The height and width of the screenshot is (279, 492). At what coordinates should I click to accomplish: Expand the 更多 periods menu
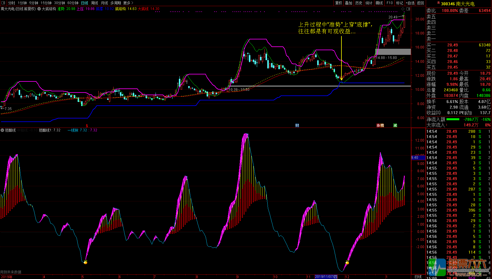[128, 3]
